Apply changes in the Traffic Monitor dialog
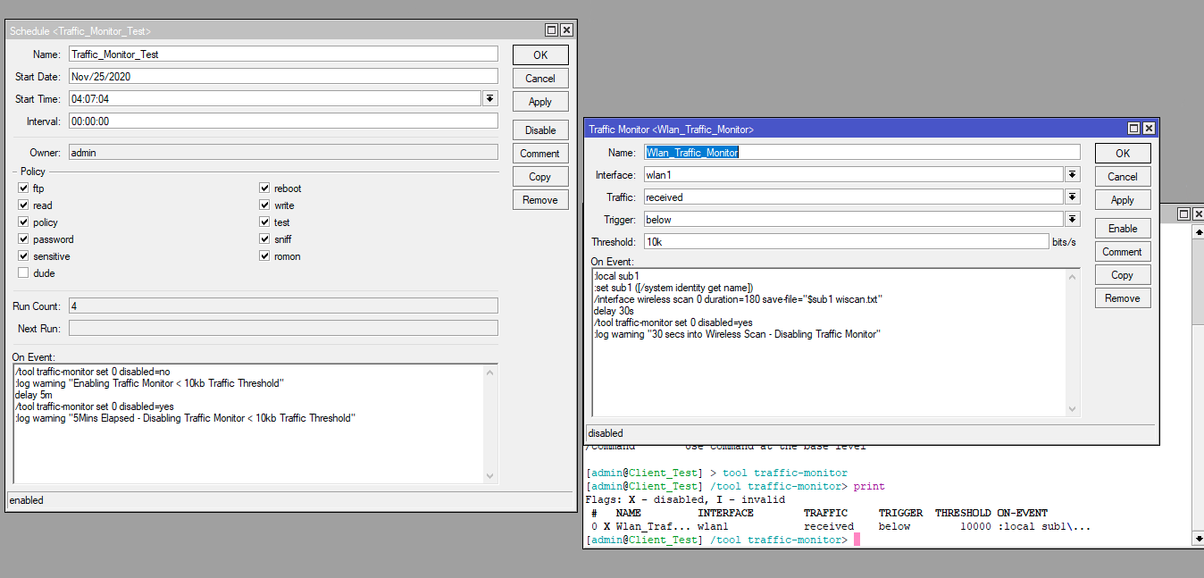 [1122, 199]
